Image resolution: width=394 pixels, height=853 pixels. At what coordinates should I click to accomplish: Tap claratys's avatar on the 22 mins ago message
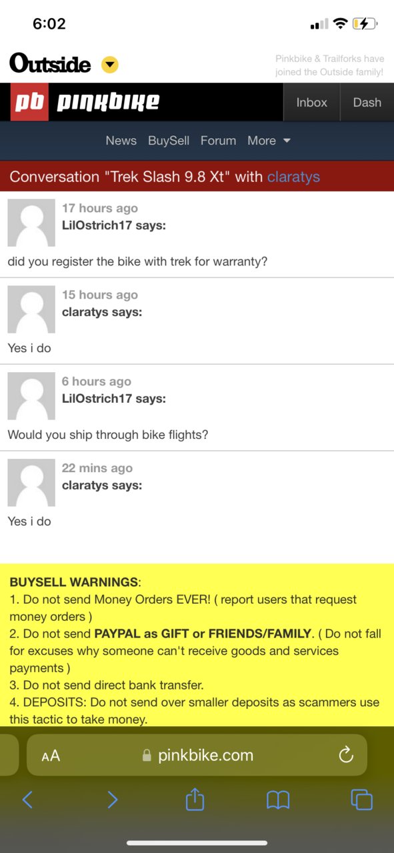31,483
